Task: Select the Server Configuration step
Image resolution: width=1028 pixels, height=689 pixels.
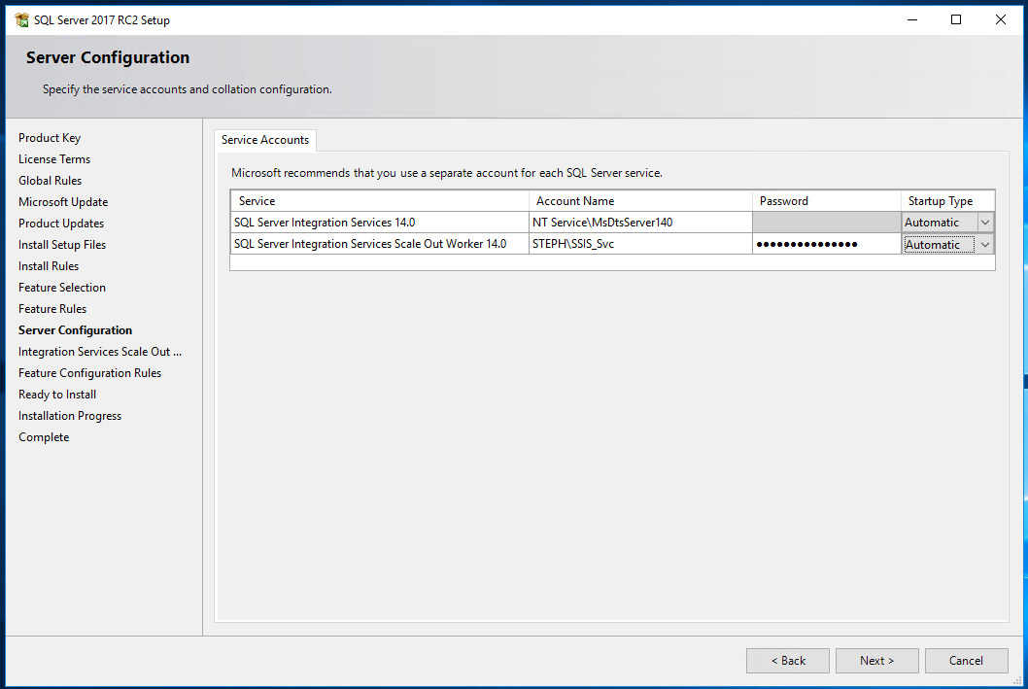Action: click(x=75, y=329)
